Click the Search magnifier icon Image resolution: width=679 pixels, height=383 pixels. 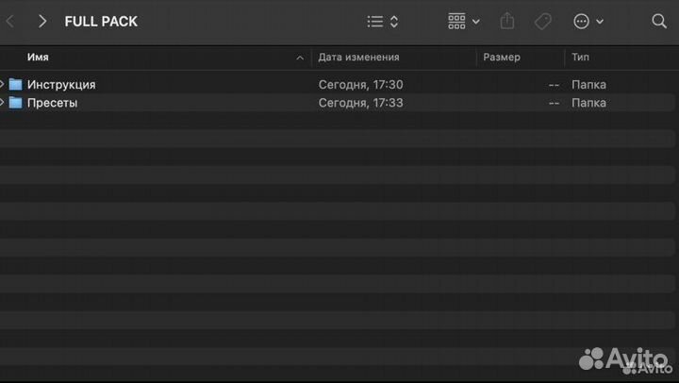click(658, 21)
